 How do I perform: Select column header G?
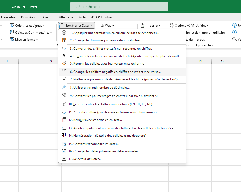(51, 61)
